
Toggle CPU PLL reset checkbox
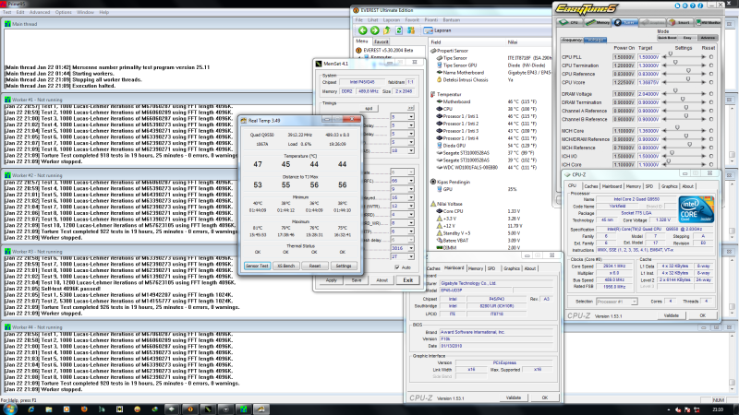tap(710, 57)
